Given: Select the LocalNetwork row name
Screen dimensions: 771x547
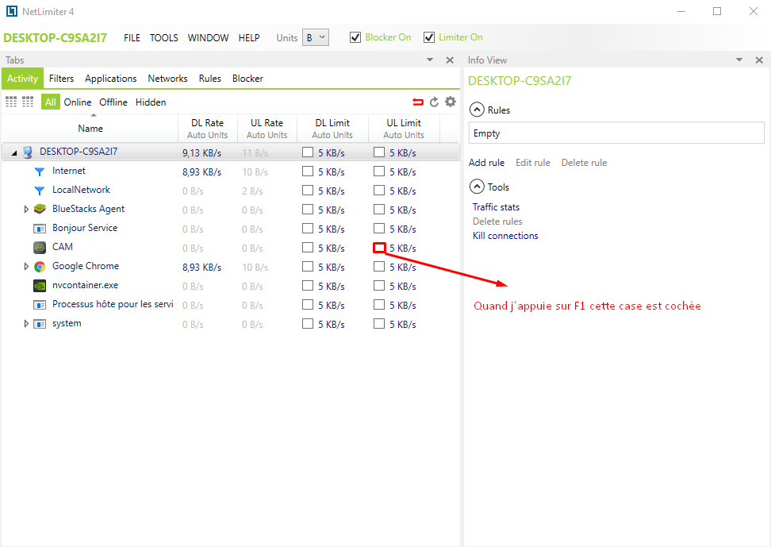Looking at the screenshot, I should (81, 190).
